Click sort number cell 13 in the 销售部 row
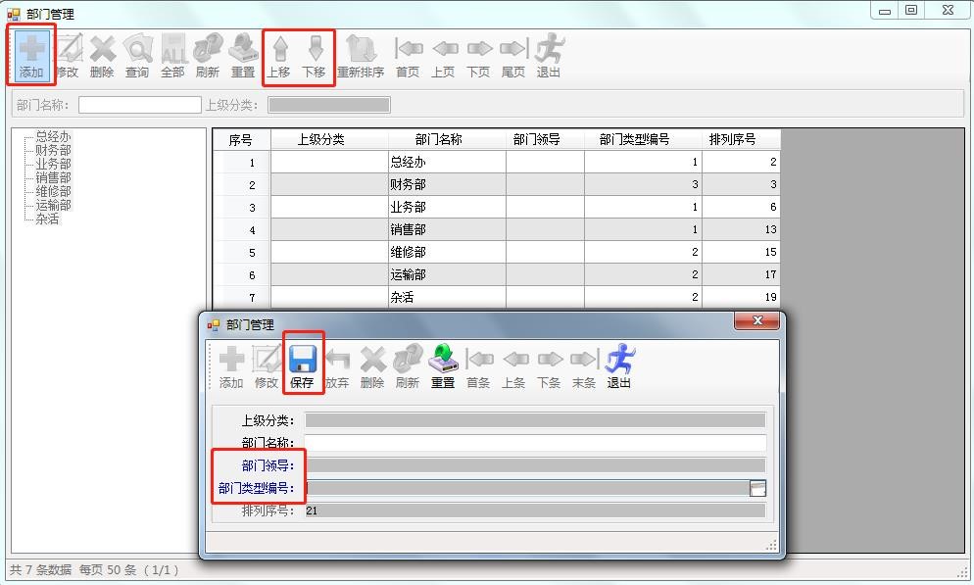Screen dimensions: 974x585 pos(741,229)
